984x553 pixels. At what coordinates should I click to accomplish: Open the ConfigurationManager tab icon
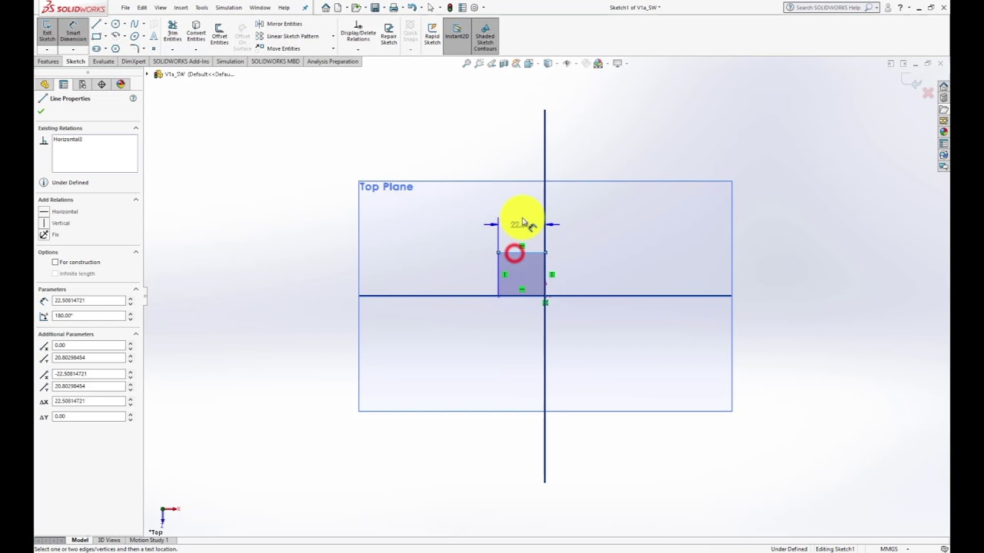(82, 84)
